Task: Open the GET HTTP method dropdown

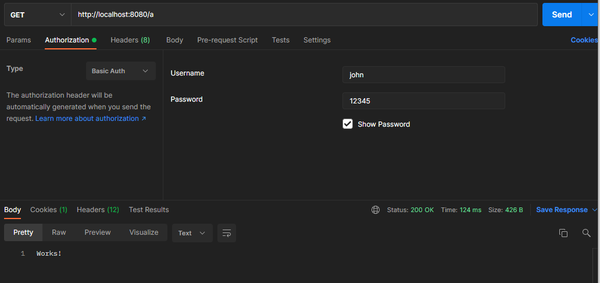Action: pyautogui.click(x=37, y=15)
